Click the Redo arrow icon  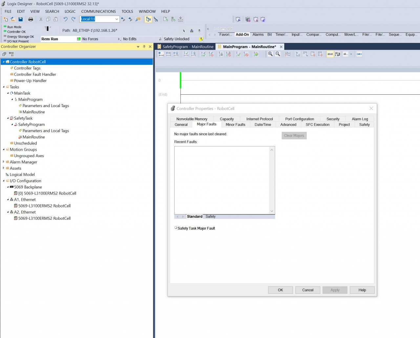[73, 19]
